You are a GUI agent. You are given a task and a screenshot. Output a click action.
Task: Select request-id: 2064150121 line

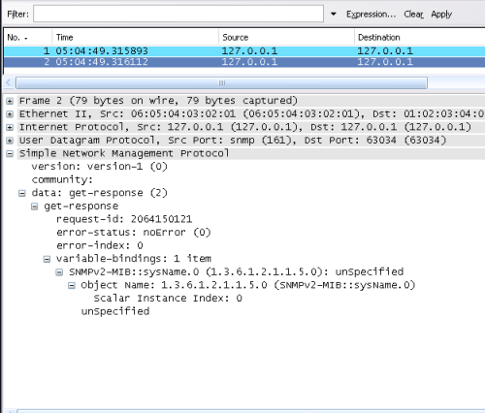124,219
